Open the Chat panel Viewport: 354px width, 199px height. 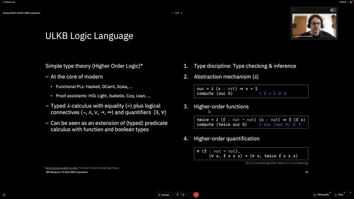339,195
